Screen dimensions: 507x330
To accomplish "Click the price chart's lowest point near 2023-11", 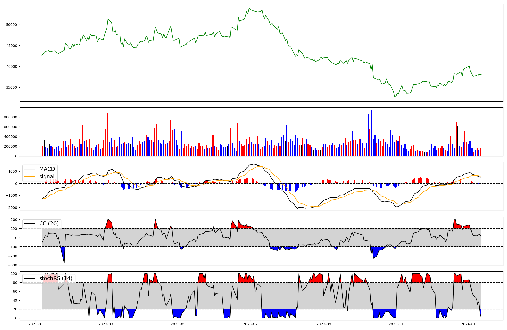I will pyautogui.click(x=395, y=97).
